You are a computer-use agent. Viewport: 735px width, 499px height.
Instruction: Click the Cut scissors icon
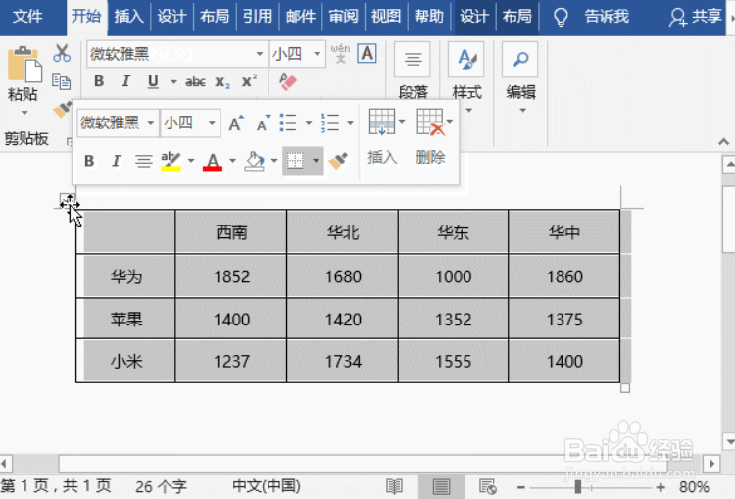coord(62,54)
